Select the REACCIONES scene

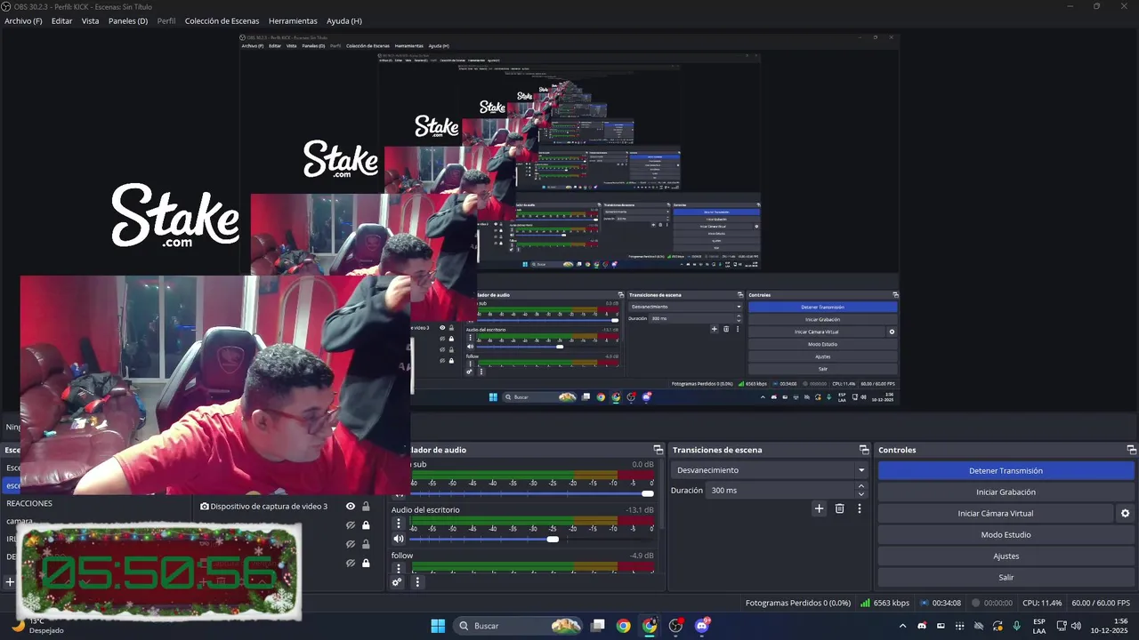(29, 503)
